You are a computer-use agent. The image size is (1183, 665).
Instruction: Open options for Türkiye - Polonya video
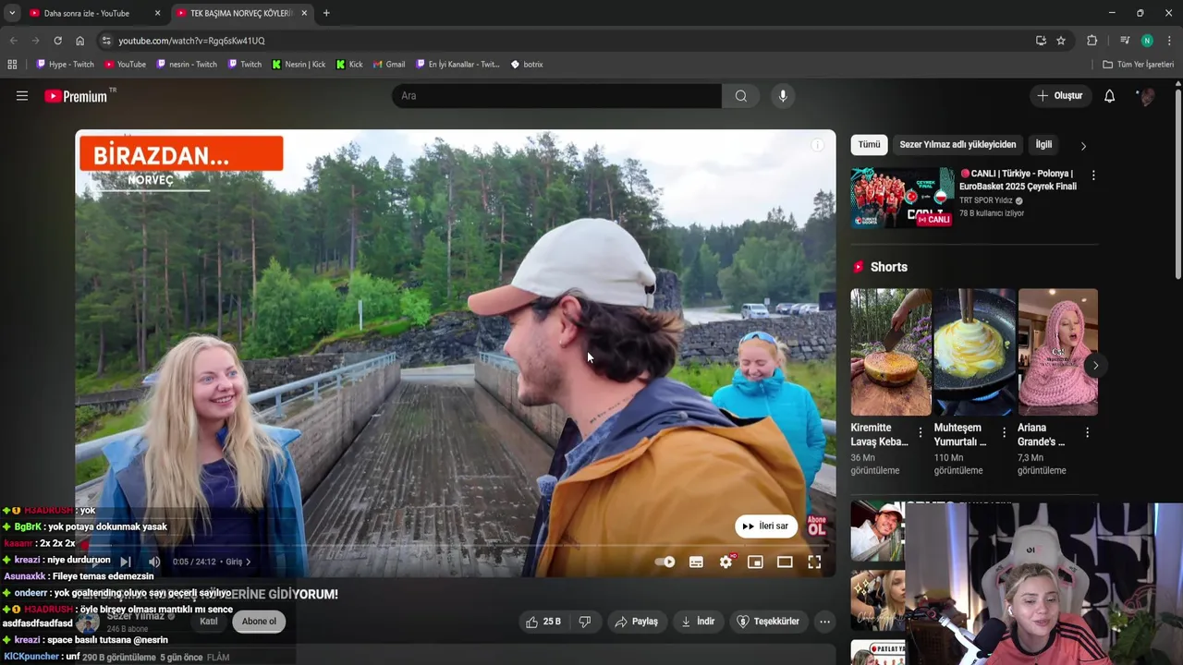(1093, 175)
